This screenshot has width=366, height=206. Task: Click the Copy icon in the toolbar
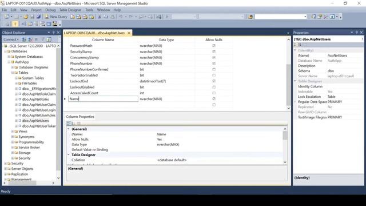click(106, 17)
